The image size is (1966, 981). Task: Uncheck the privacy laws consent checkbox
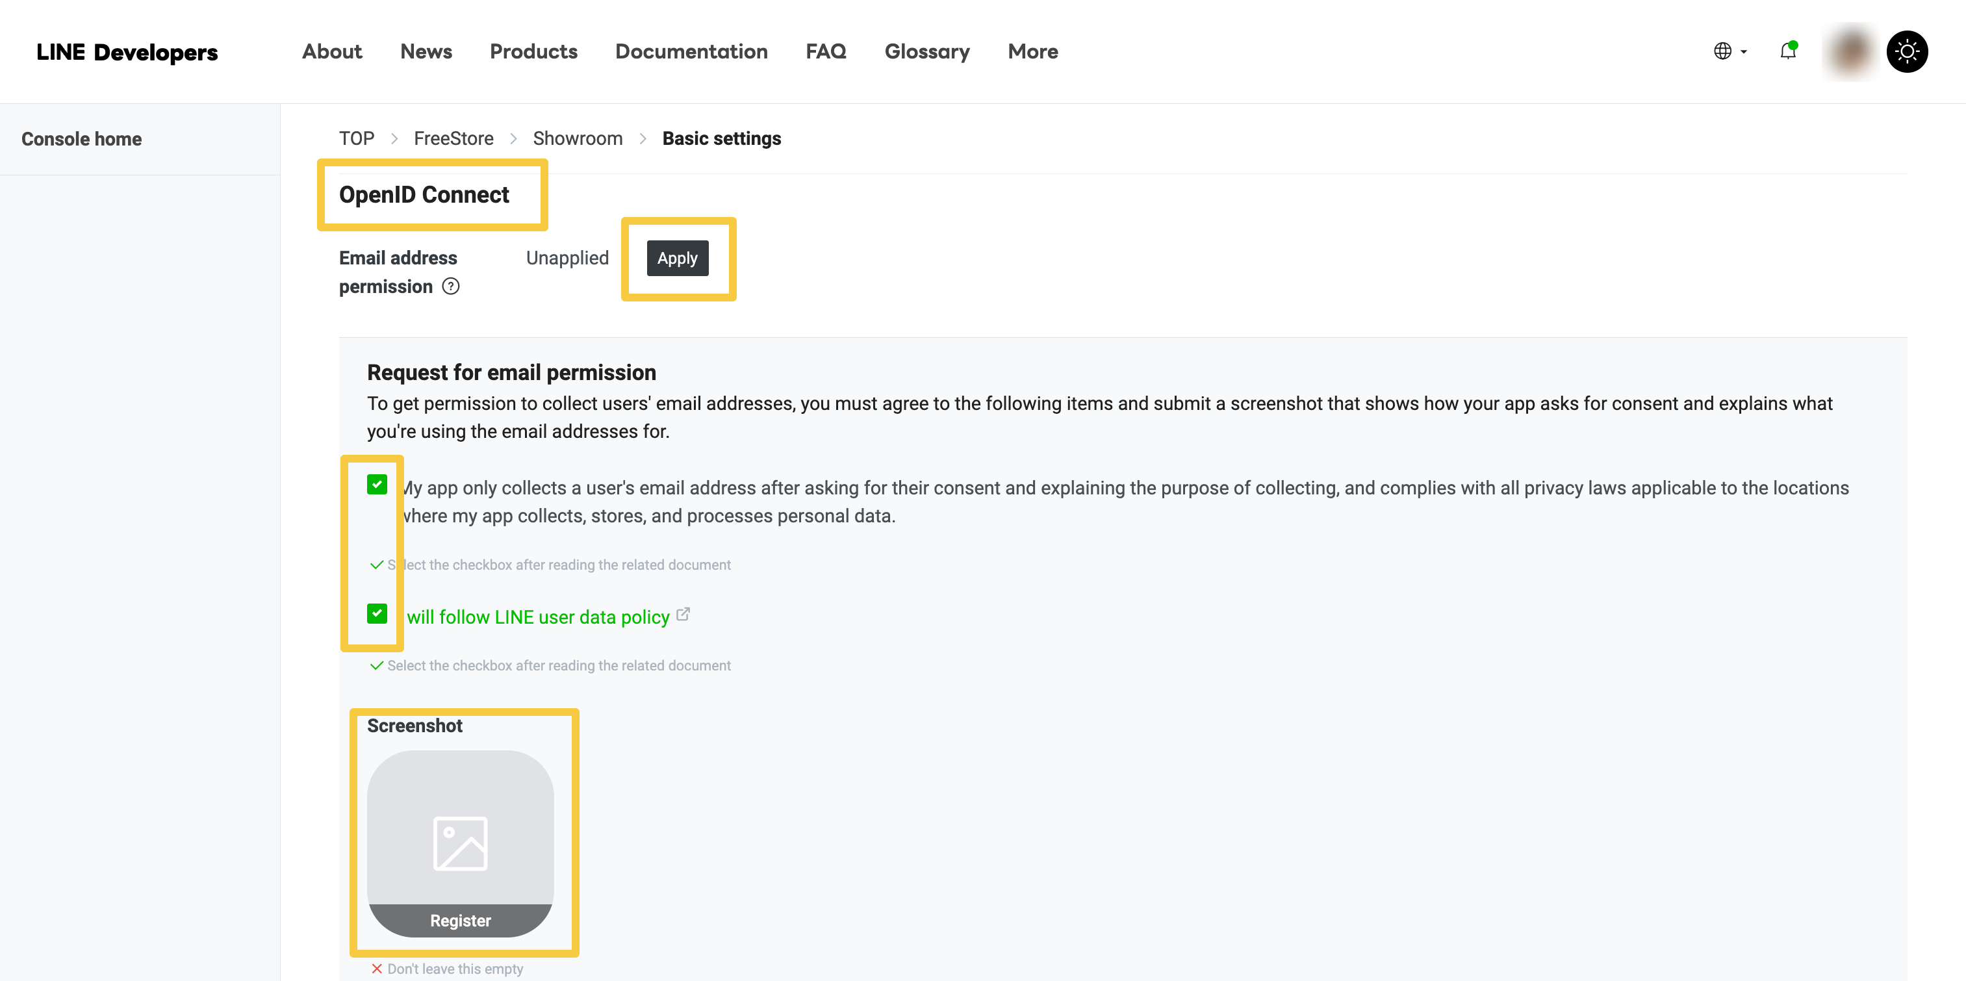coord(377,485)
